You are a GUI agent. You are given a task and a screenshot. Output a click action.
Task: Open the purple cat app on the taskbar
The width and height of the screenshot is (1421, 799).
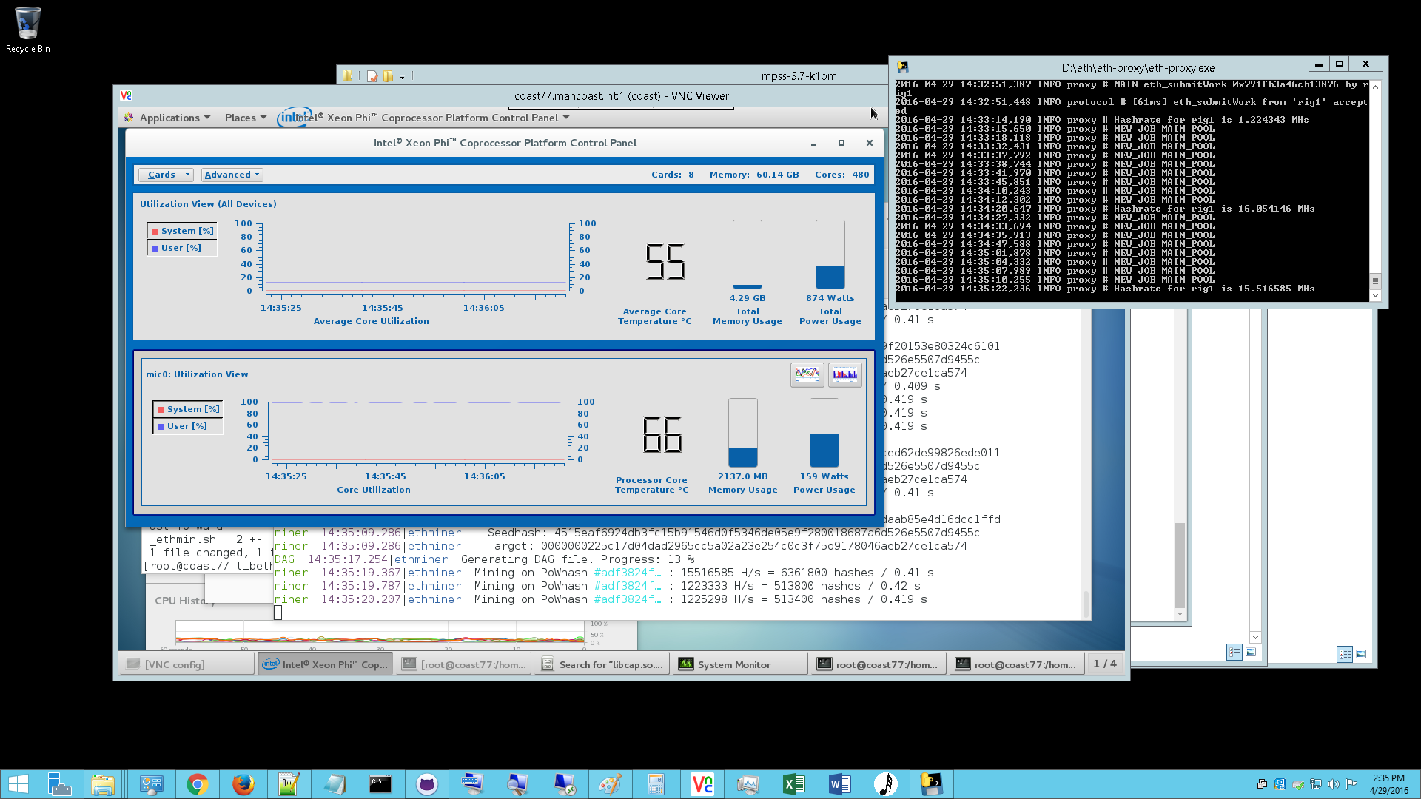[x=426, y=784]
